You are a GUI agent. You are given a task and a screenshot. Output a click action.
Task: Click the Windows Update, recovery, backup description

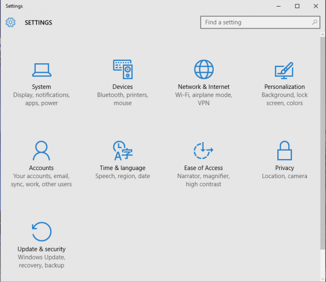tap(42, 261)
